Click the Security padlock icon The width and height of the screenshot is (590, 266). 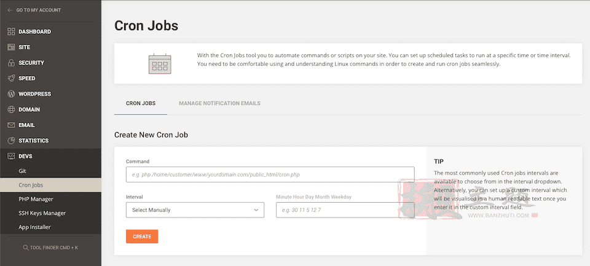11,63
